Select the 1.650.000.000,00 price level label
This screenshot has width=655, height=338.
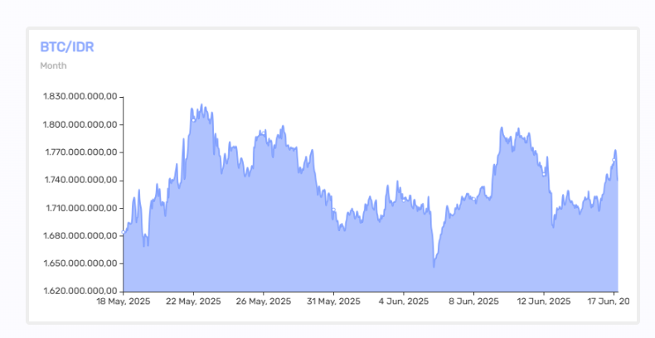coord(81,263)
